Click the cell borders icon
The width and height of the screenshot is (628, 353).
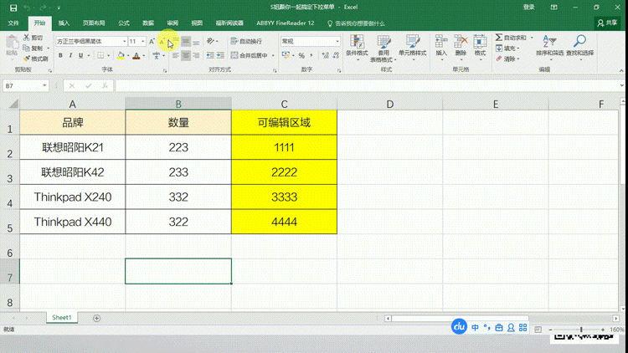tap(100, 55)
